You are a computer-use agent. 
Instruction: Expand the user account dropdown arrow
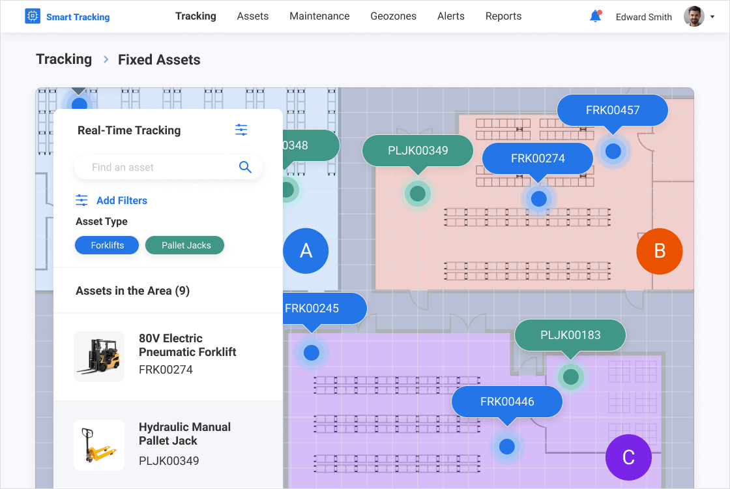pyautogui.click(x=712, y=17)
